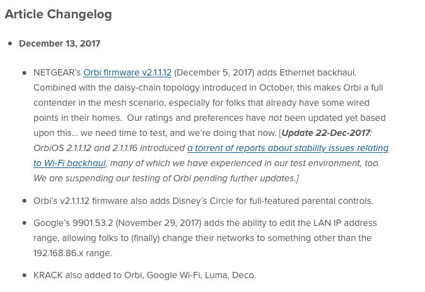
Task: Click the bullet before the NETGEAR paragraph
Action: (x=24, y=72)
